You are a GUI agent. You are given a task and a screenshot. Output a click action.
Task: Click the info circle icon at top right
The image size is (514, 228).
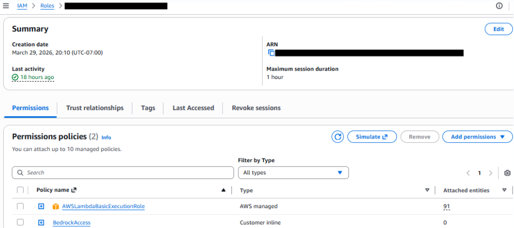pyautogui.click(x=499, y=6)
